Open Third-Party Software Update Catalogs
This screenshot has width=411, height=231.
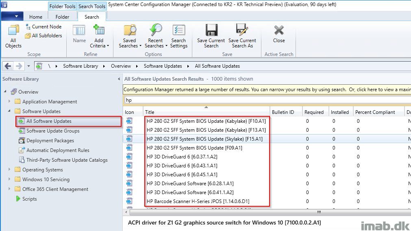point(67,160)
